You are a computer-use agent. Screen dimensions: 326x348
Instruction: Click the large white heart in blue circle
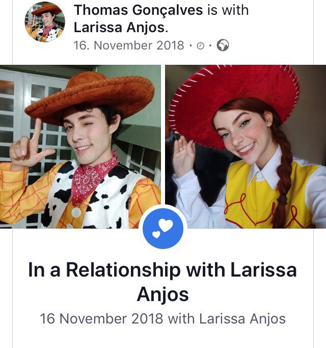pos(166,225)
